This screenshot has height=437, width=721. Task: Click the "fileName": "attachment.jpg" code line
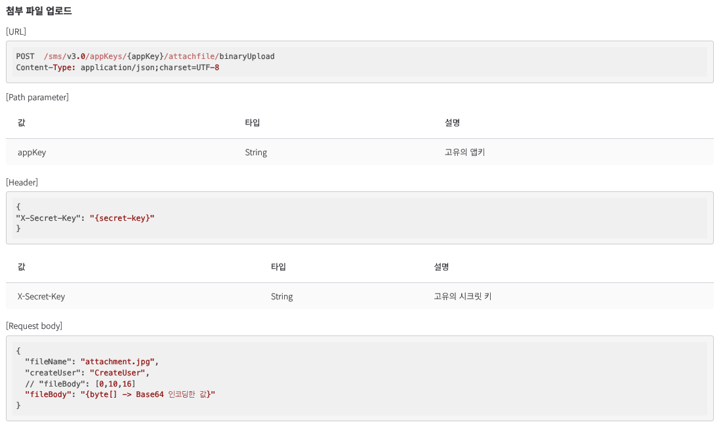(x=92, y=362)
